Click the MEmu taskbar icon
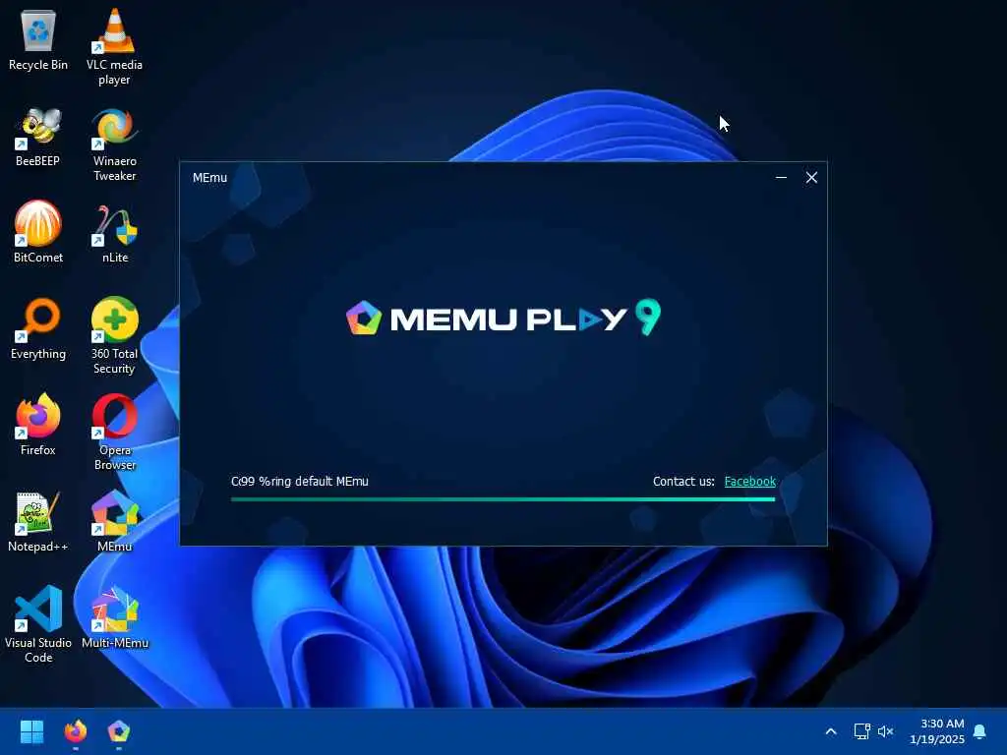This screenshot has height=755, width=1007. (x=119, y=731)
